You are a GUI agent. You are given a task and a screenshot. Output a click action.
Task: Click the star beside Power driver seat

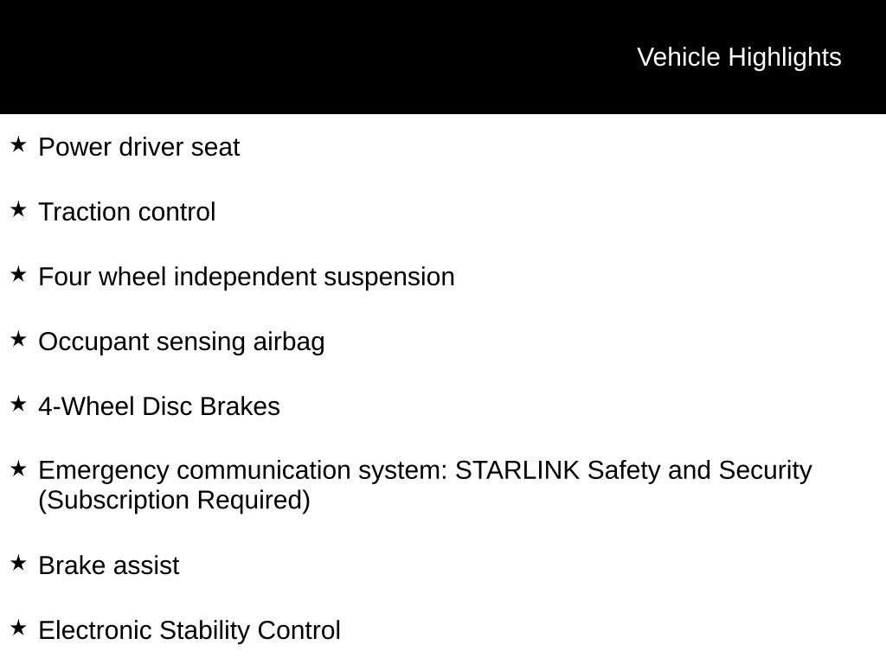point(18,144)
